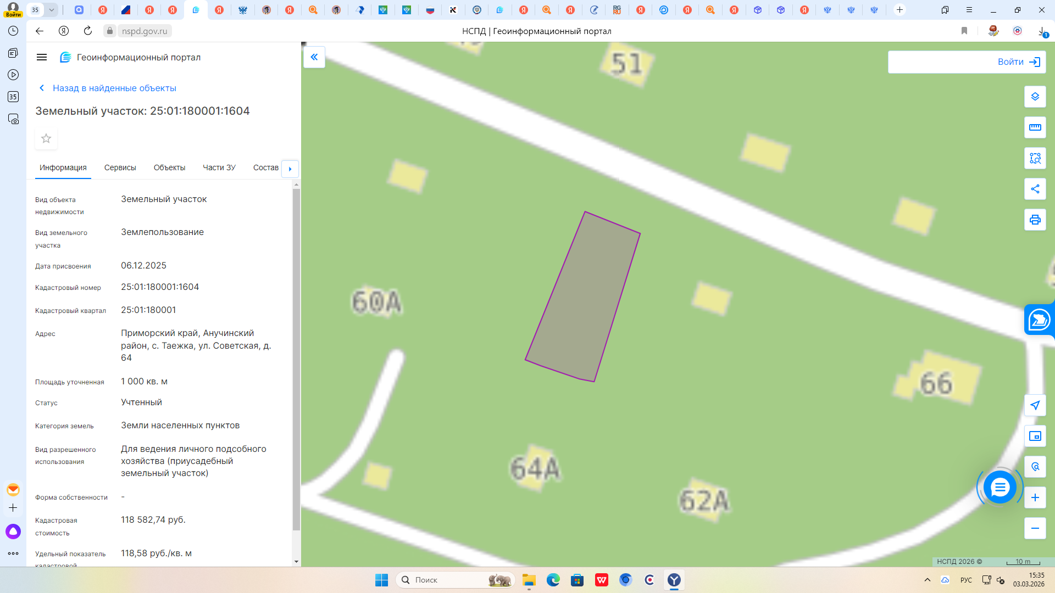Select the ruler measurement tool
This screenshot has width=1055, height=593.
pyautogui.click(x=1035, y=127)
